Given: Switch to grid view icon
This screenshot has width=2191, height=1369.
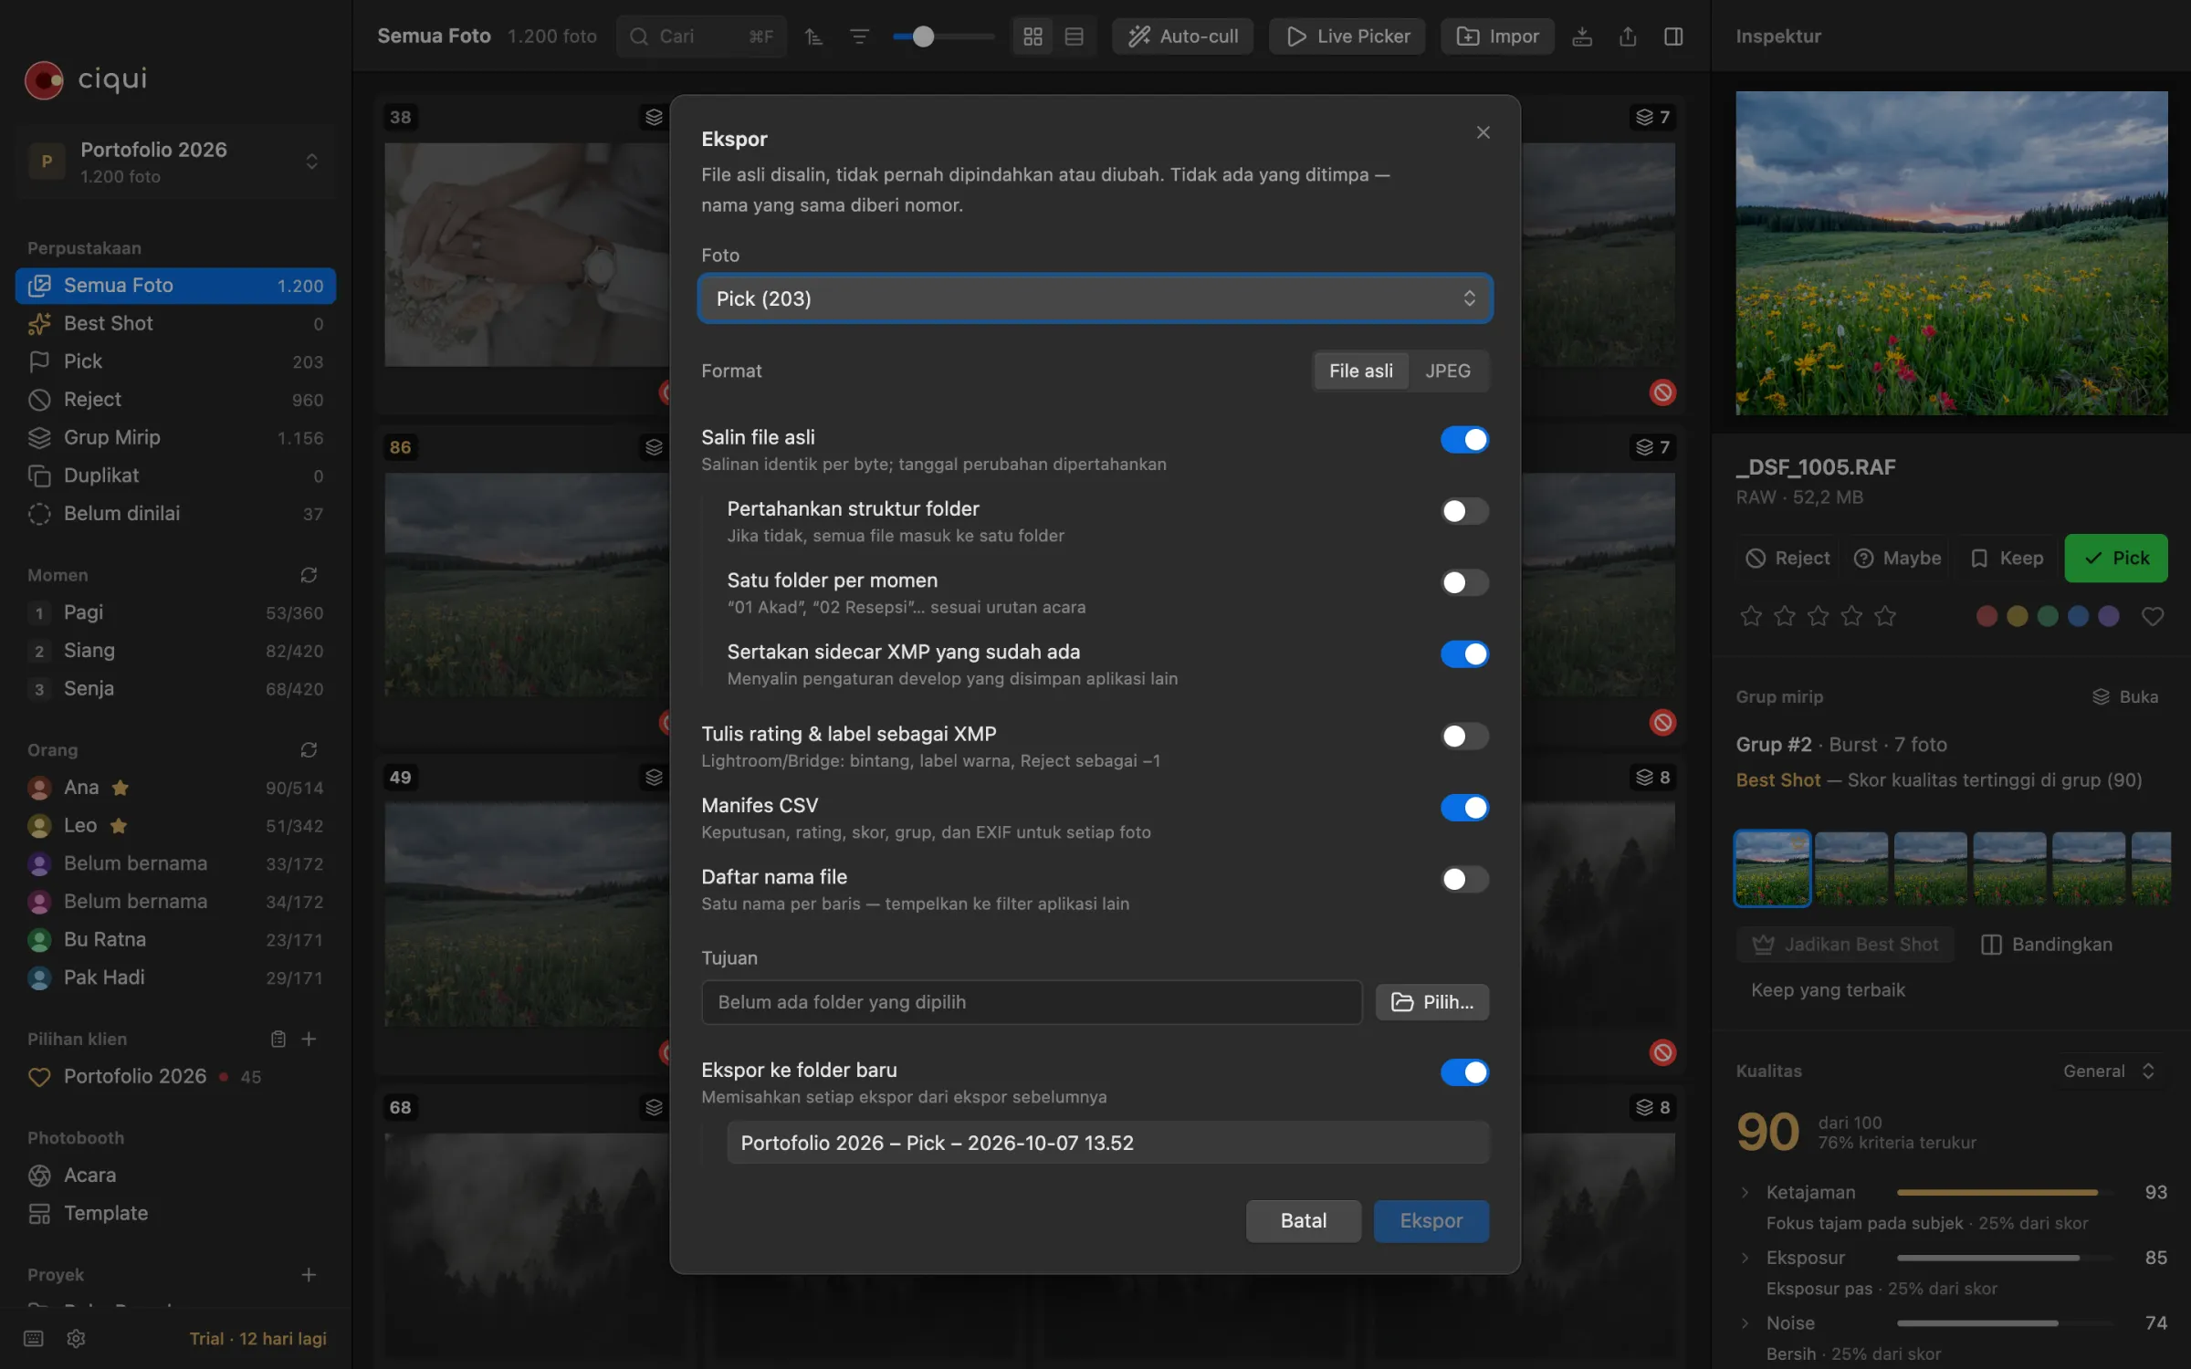Looking at the screenshot, I should pyautogui.click(x=1033, y=37).
